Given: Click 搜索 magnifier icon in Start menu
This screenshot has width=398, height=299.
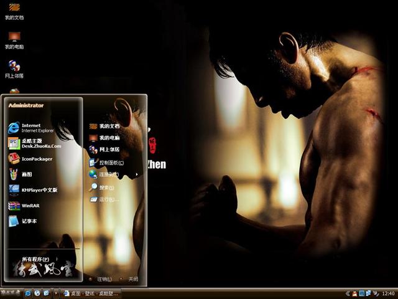Looking at the screenshot, I should (93, 187).
